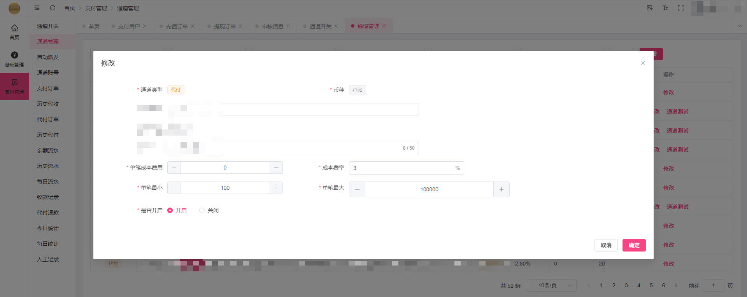The image size is (747, 297).
Task: Click the refresh icon in top bar
Action: [x=53, y=8]
